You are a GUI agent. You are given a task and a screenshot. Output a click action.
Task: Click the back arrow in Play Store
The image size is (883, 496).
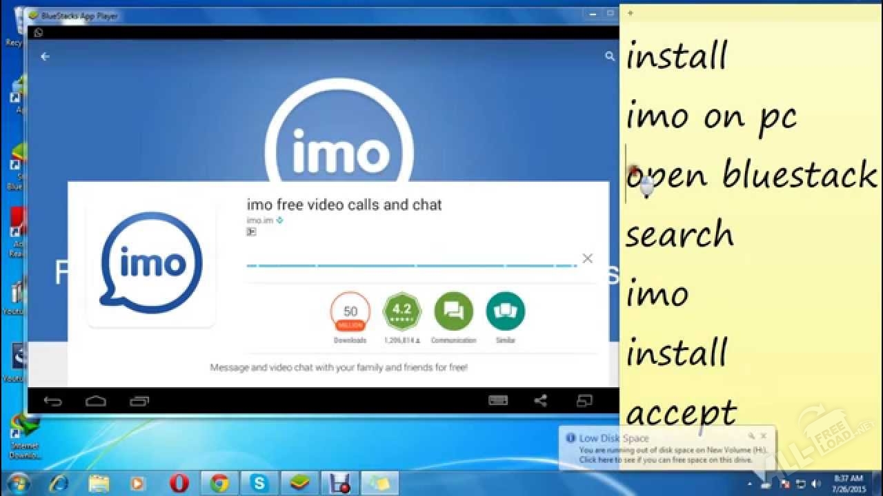point(46,56)
